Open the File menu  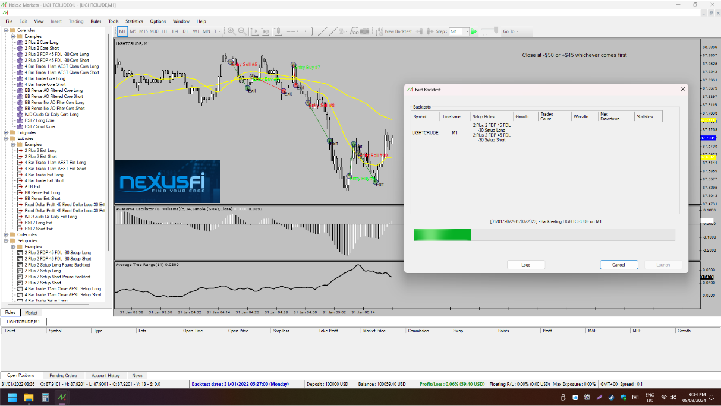click(x=9, y=21)
